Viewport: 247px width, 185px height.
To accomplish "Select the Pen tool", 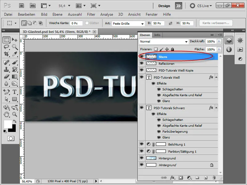I will click(6, 92).
